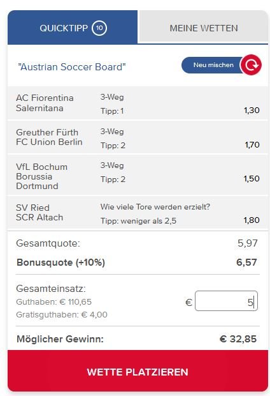Click the 1,70 odds for Union Berlin
The height and width of the screenshot is (396, 270).
pyautogui.click(x=252, y=145)
